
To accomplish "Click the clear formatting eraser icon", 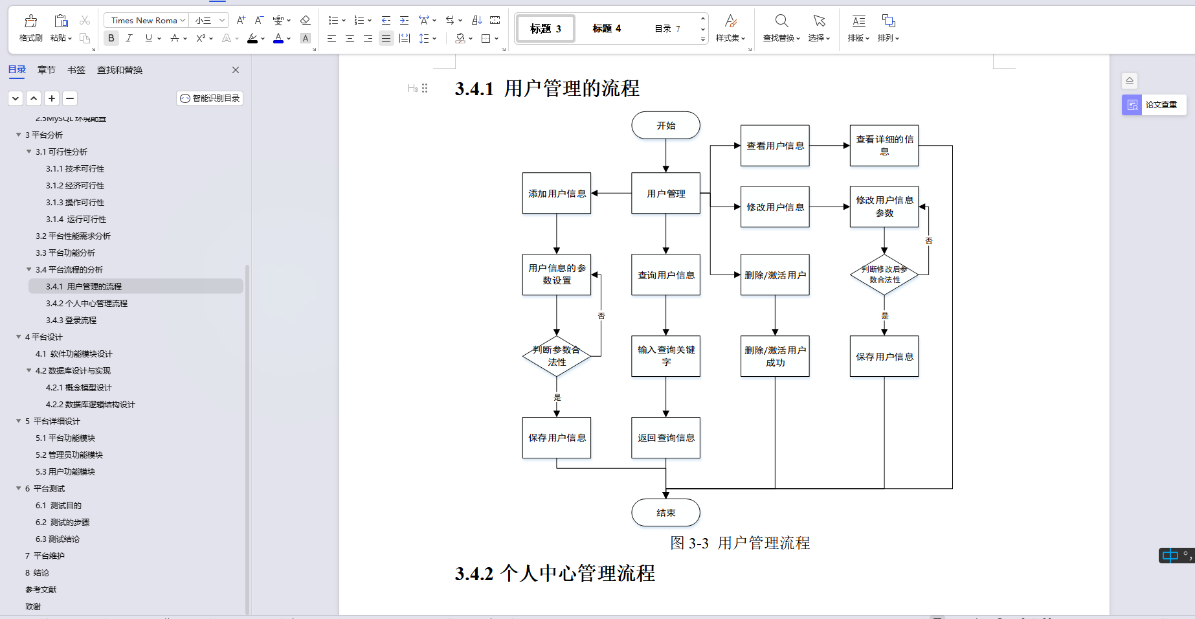I will [x=305, y=19].
